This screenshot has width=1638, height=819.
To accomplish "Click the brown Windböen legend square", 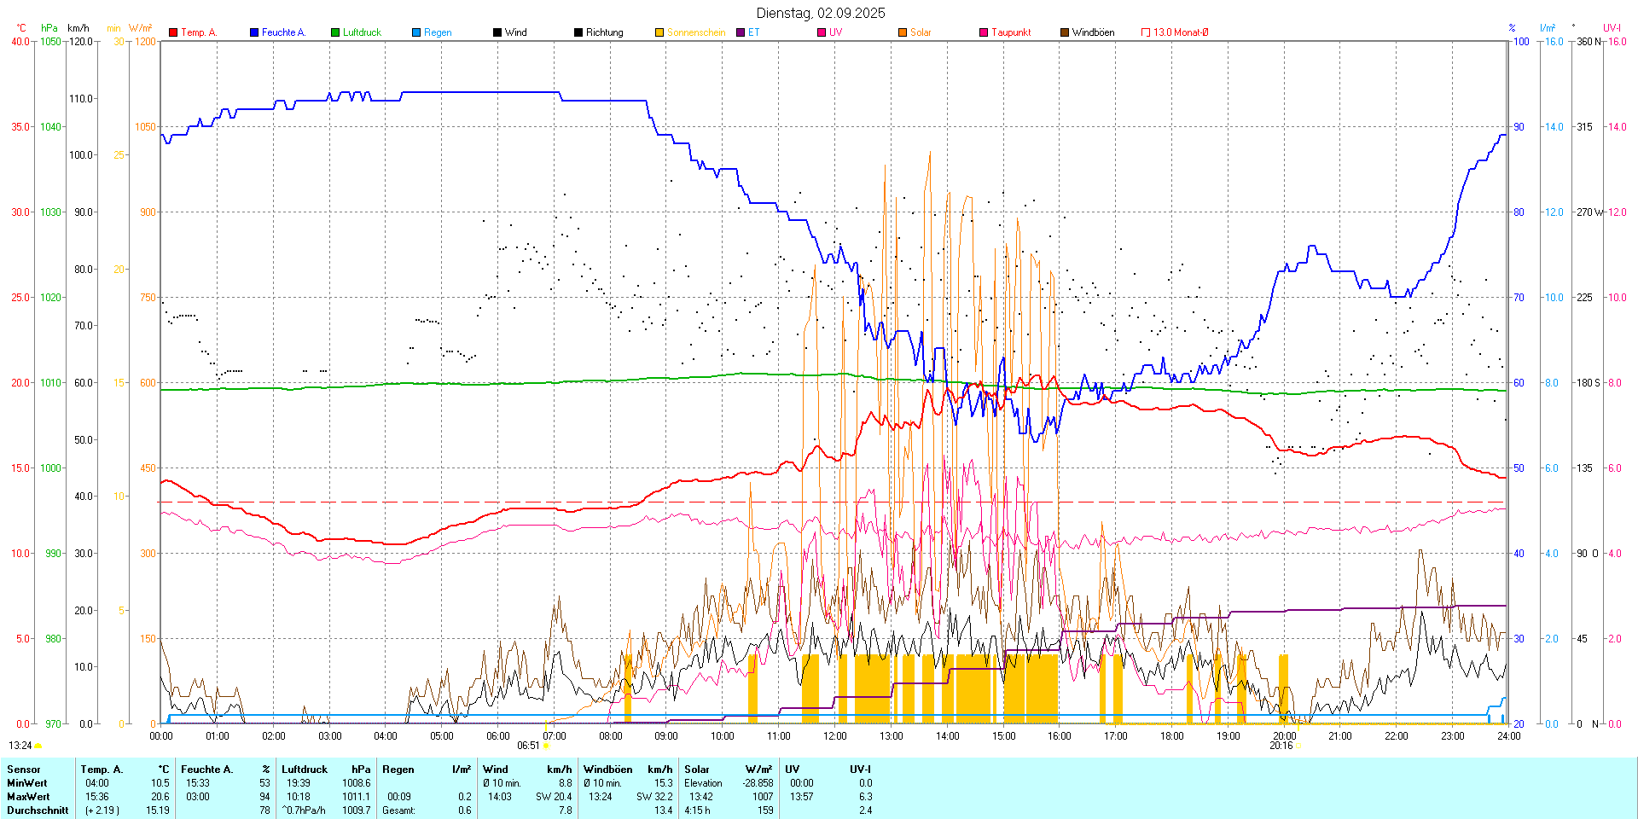I will [1065, 32].
